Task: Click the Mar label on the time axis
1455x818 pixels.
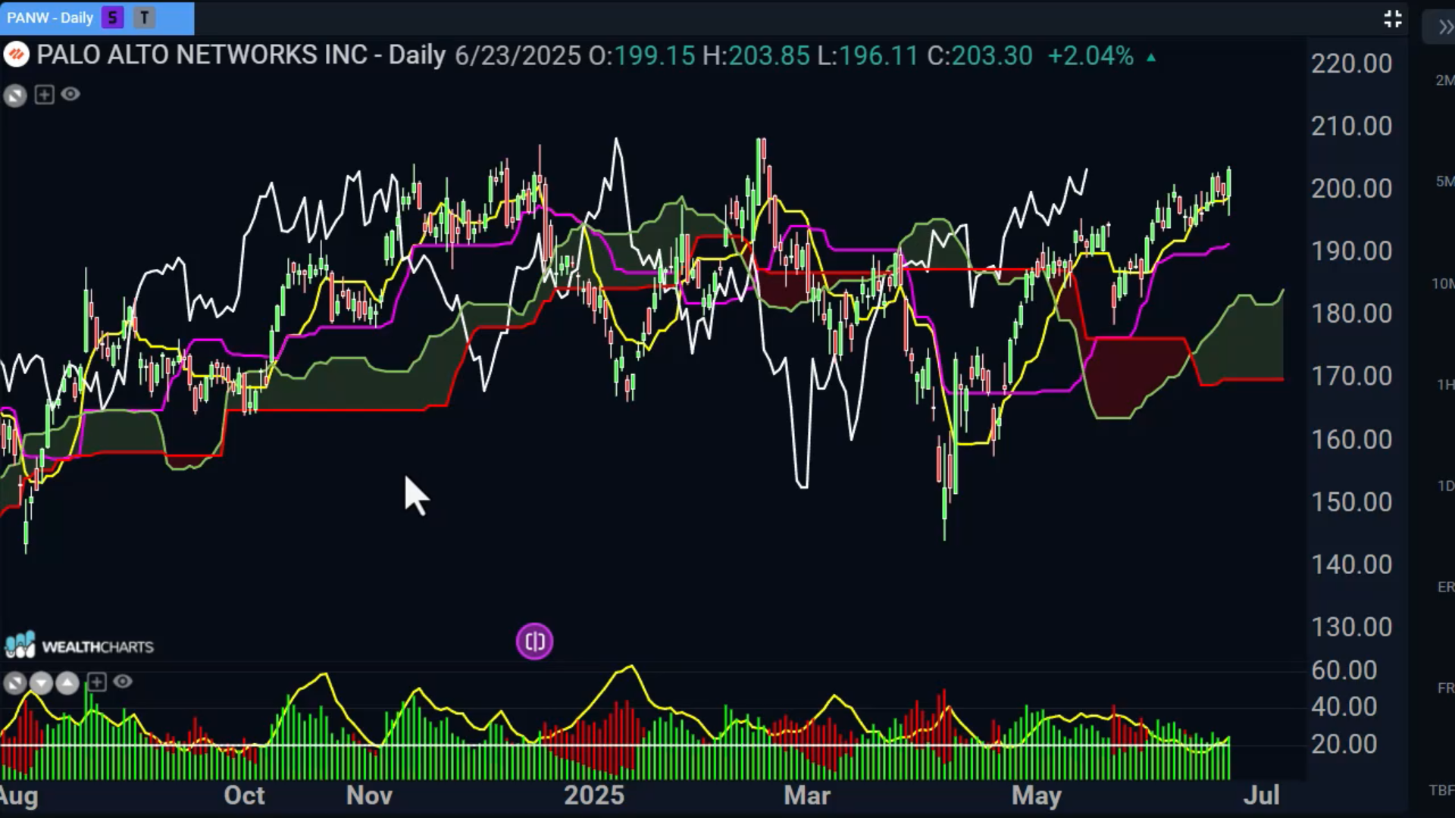Action: (807, 795)
